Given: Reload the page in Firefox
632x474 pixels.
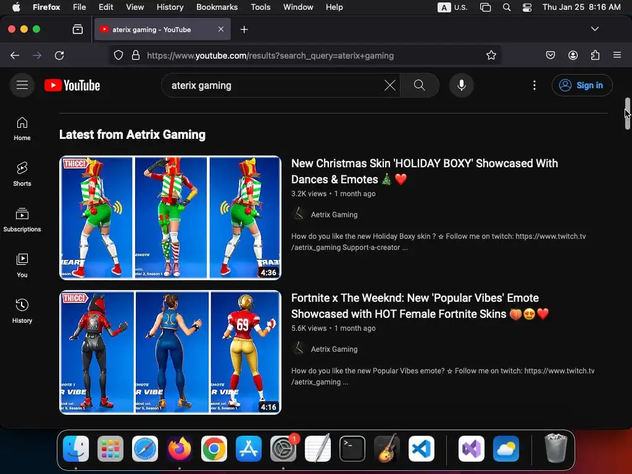Looking at the screenshot, I should (59, 56).
